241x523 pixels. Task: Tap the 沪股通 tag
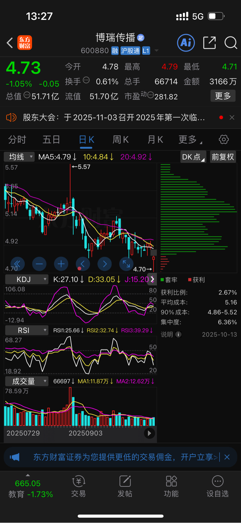click(130, 51)
